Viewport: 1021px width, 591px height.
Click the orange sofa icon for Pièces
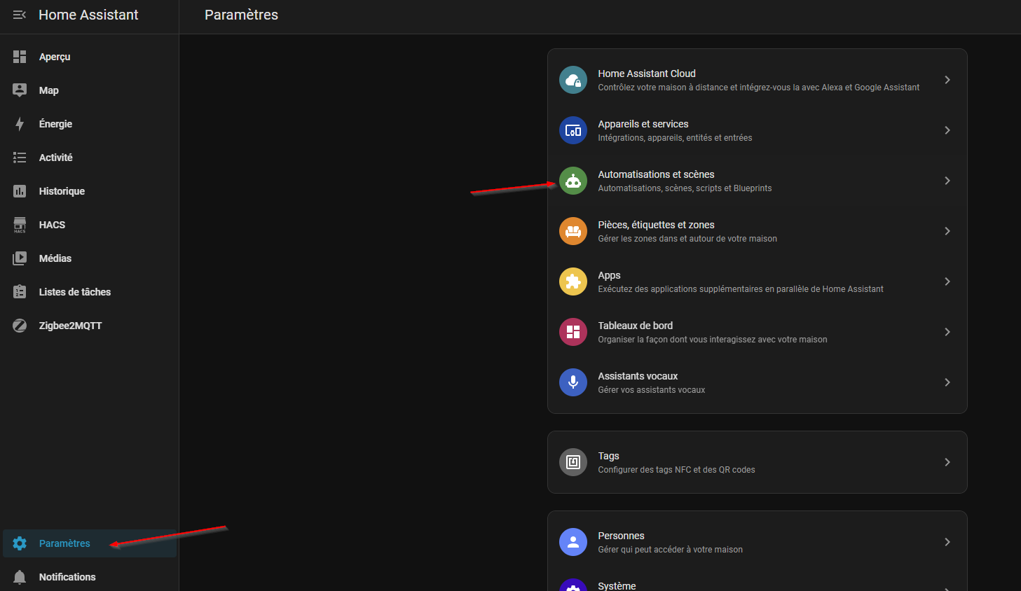click(573, 231)
